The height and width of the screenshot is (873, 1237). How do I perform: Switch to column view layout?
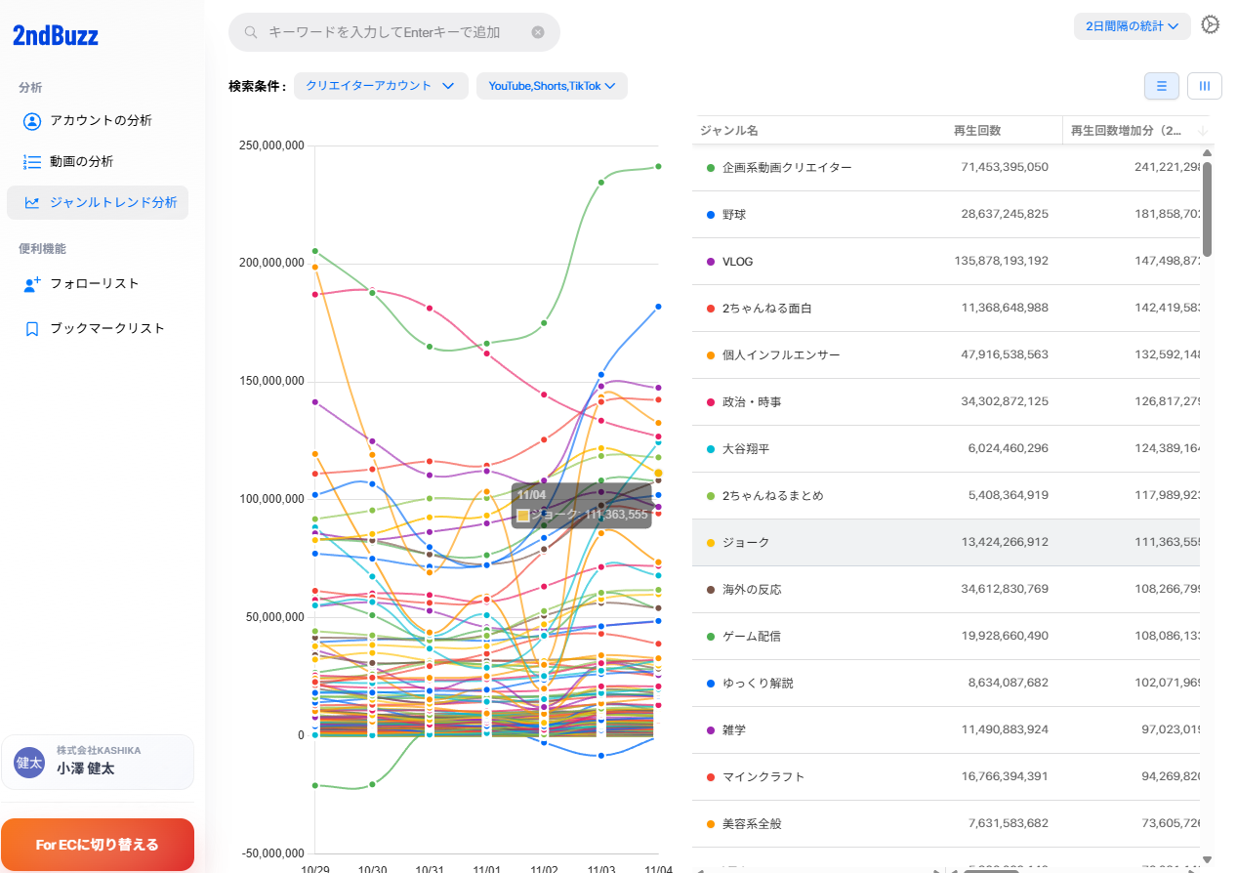click(x=1204, y=86)
